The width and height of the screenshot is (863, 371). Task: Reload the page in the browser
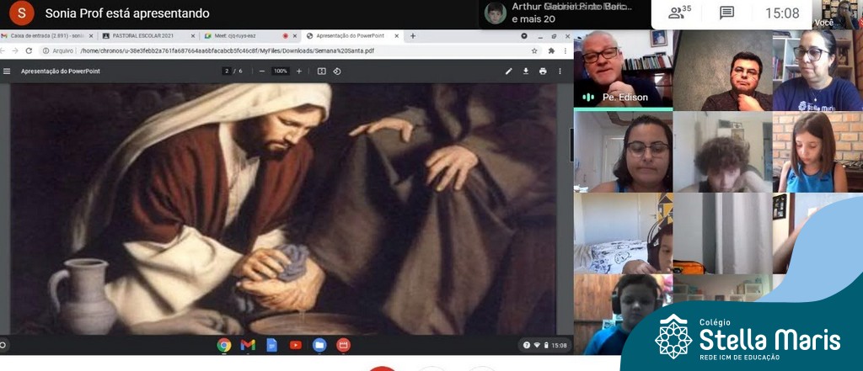tap(29, 50)
